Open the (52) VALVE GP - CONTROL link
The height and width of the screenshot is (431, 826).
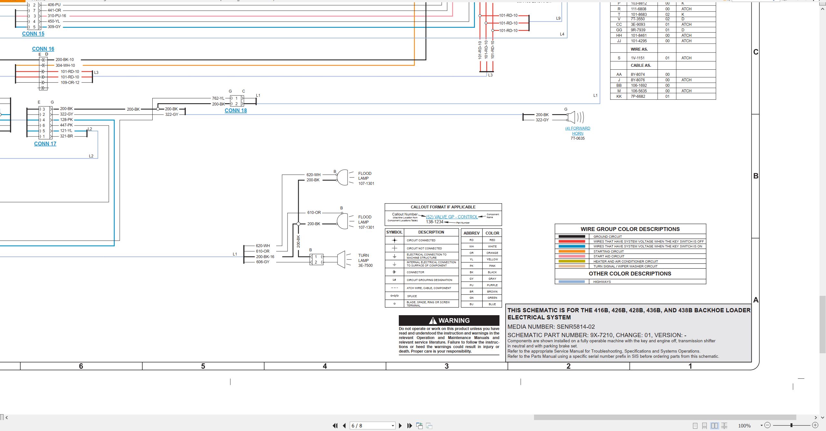tap(452, 217)
